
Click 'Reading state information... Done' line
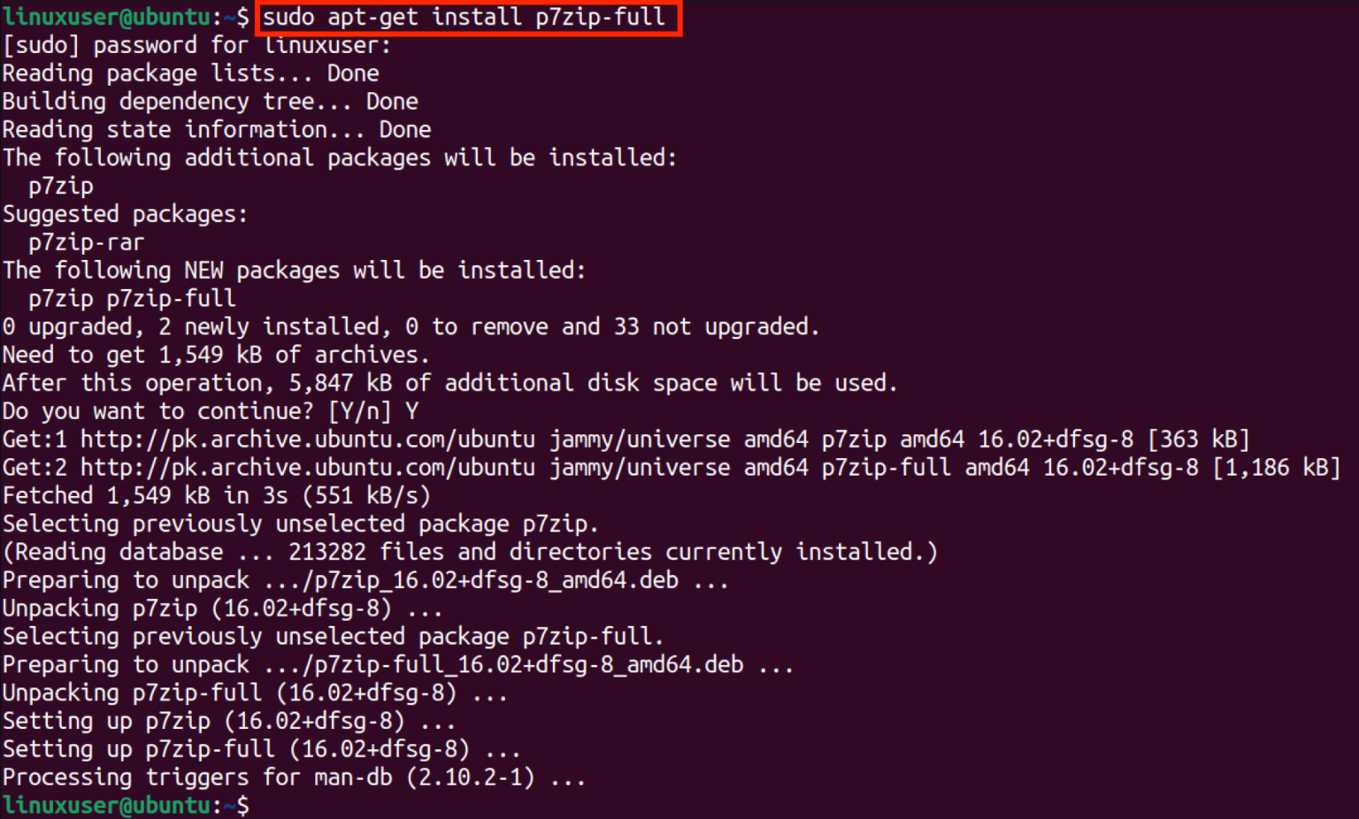(x=217, y=130)
